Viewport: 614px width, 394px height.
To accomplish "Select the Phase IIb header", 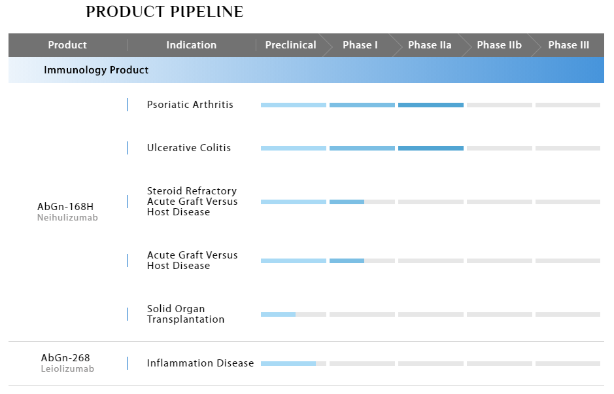I will [x=499, y=45].
